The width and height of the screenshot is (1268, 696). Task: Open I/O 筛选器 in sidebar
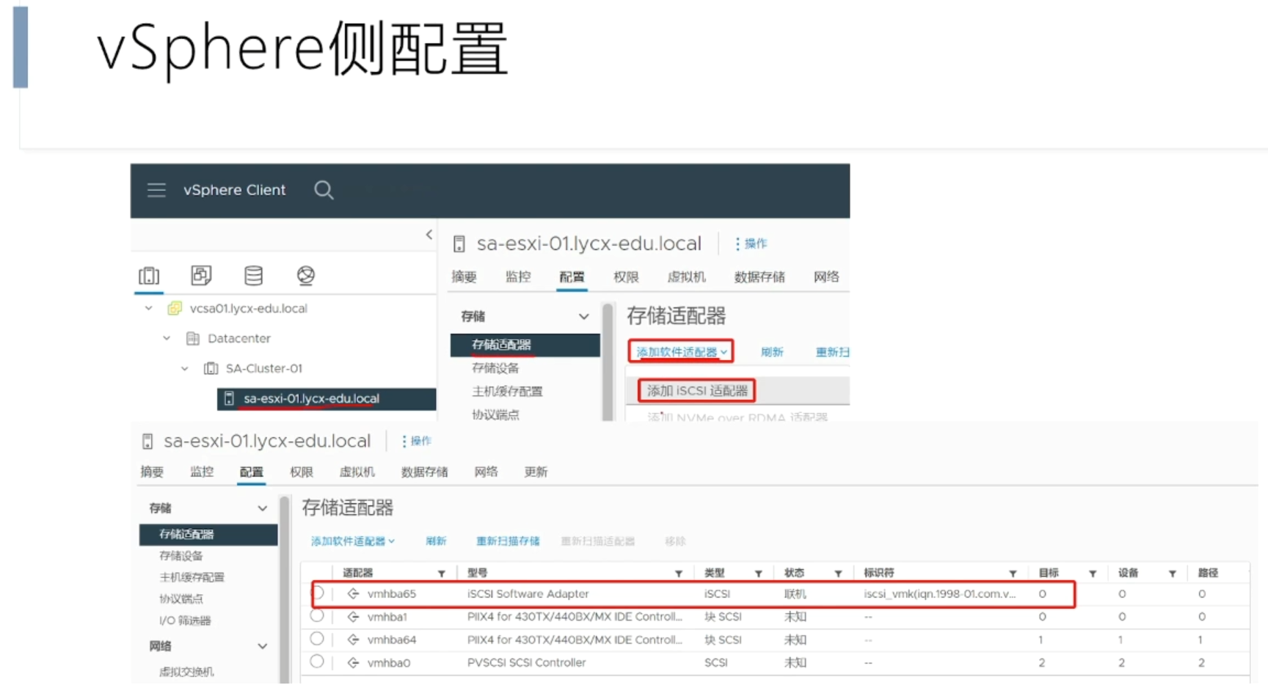(185, 620)
